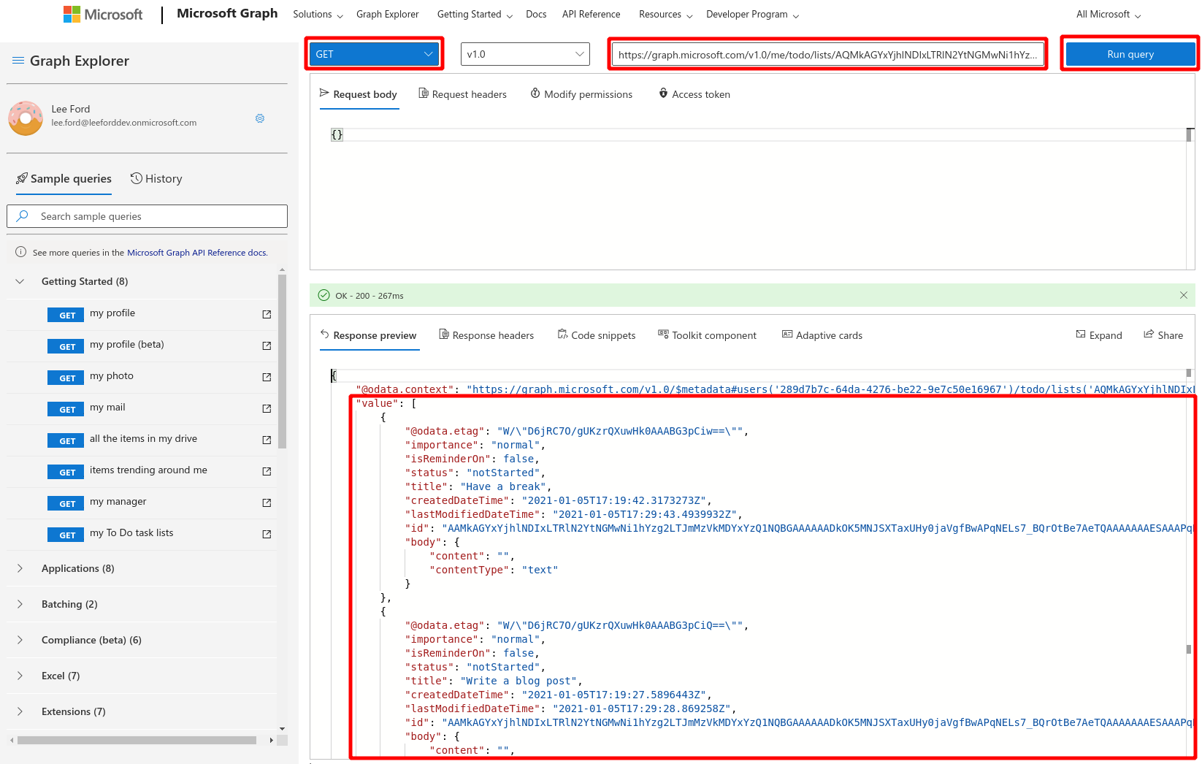Click the sidebar horizontal scrollbar

tap(137, 741)
